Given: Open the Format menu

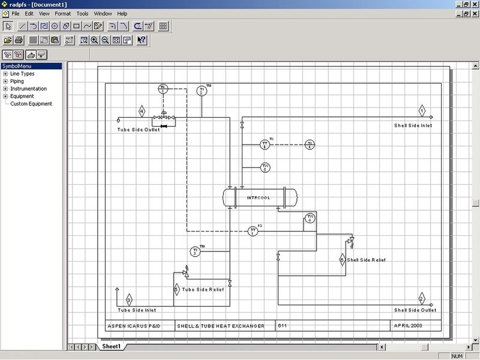Looking at the screenshot, I should [x=62, y=13].
